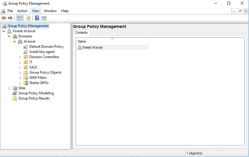249x157 pixels.
Task: Click the Forward arrow toolbar icon
Action: click(10, 18)
